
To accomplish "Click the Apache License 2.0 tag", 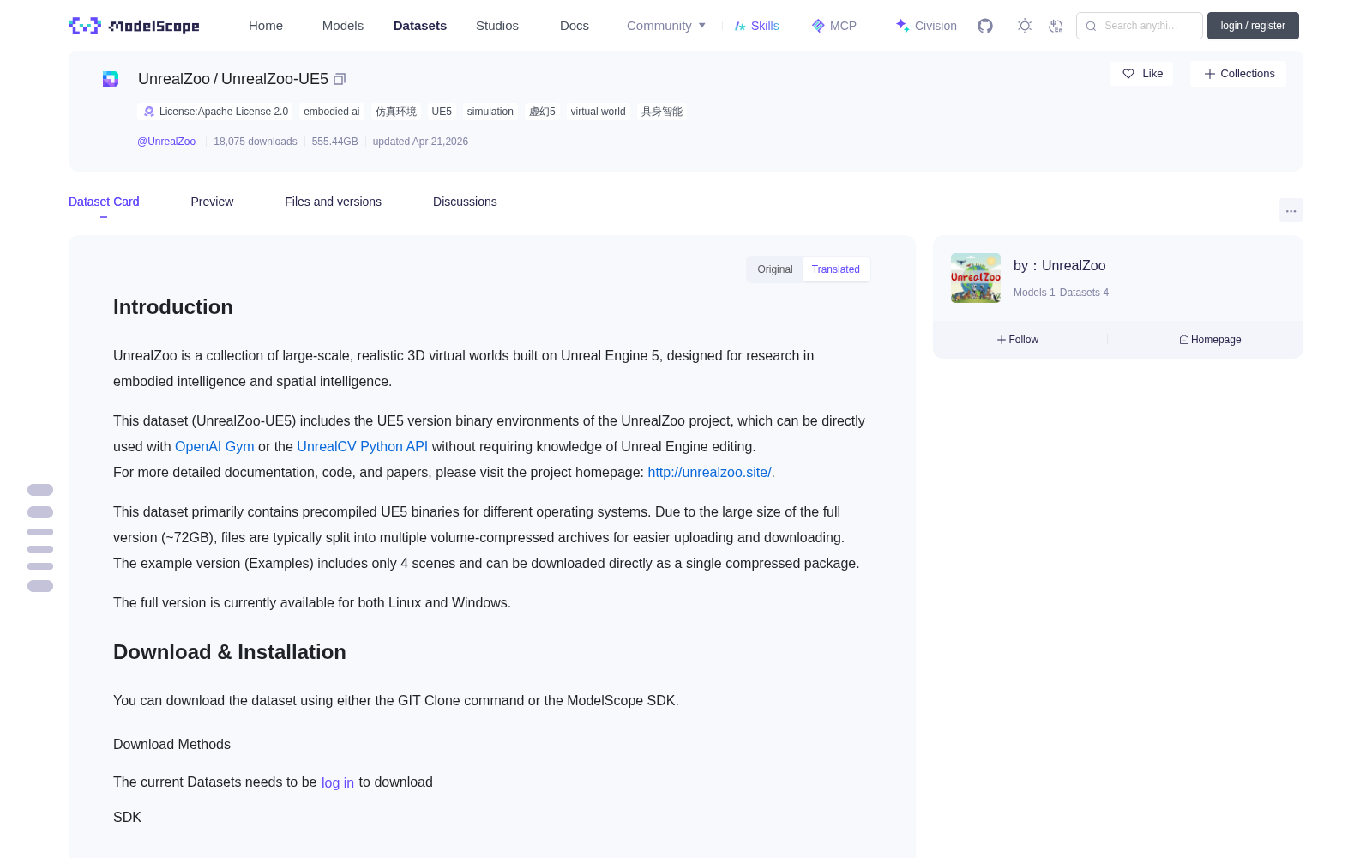I will (215, 112).
